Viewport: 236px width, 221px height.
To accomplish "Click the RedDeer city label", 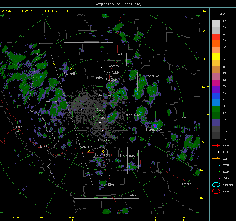I will point(111,80).
